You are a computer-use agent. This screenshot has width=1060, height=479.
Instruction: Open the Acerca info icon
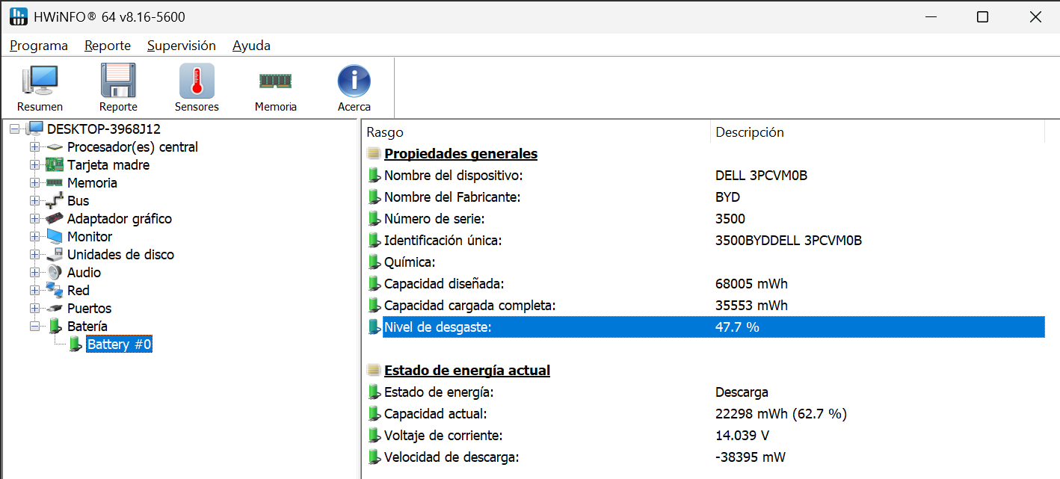pos(354,81)
